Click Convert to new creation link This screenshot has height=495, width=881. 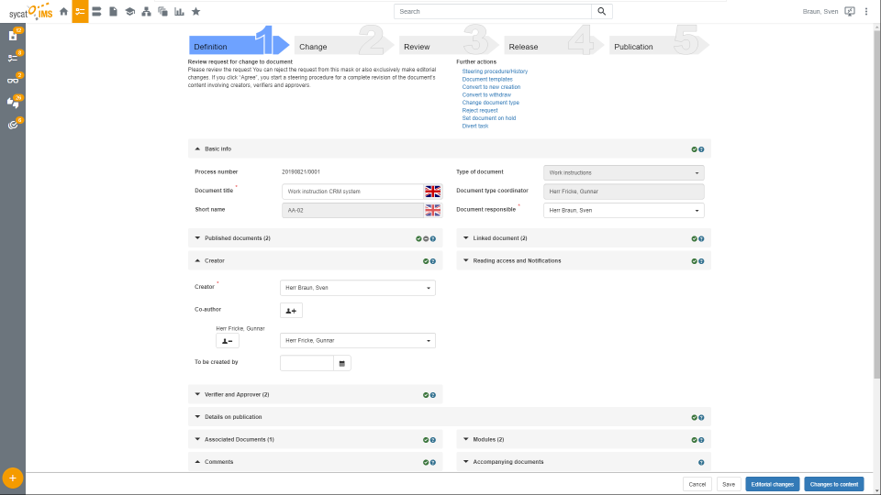coord(491,87)
